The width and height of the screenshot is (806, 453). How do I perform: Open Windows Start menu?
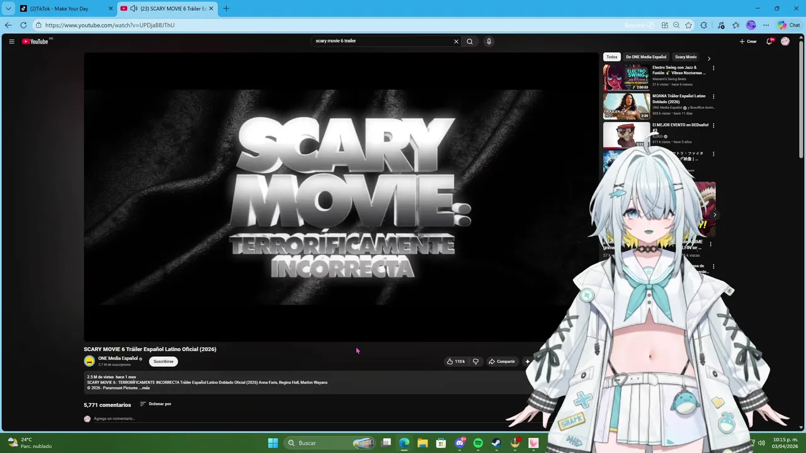tap(273, 443)
